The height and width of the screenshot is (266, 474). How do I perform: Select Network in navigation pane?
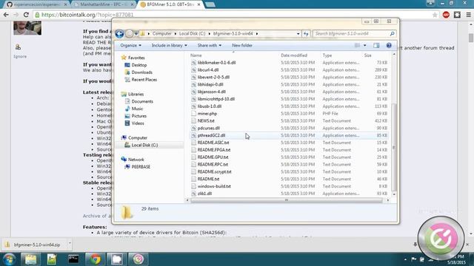click(136, 160)
